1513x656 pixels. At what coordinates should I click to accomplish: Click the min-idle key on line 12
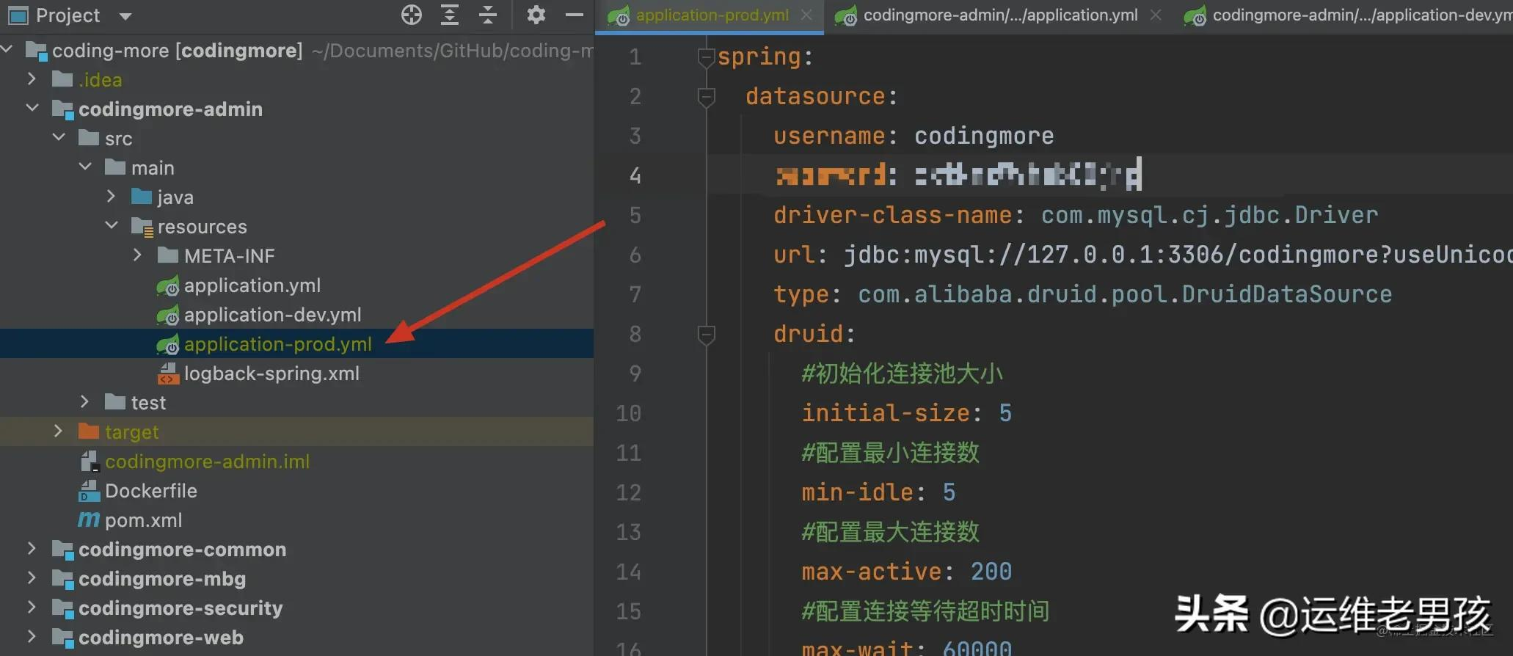coord(857,492)
